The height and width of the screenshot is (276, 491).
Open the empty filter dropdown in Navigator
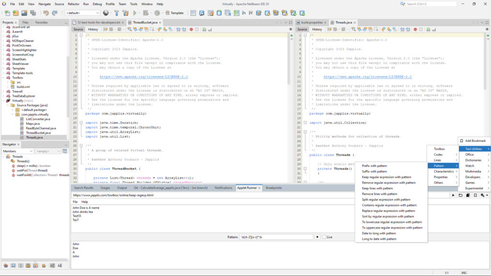point(48,151)
